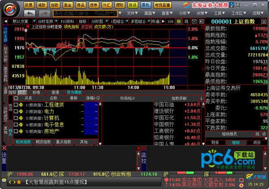Check the box for 电力 row
269x189 pixels.
pyautogui.click(x=16, y=111)
